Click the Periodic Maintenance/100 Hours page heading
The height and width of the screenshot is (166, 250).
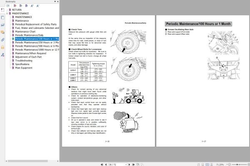[198, 24]
